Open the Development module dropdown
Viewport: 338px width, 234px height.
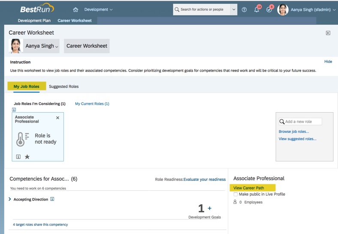(x=98, y=9)
